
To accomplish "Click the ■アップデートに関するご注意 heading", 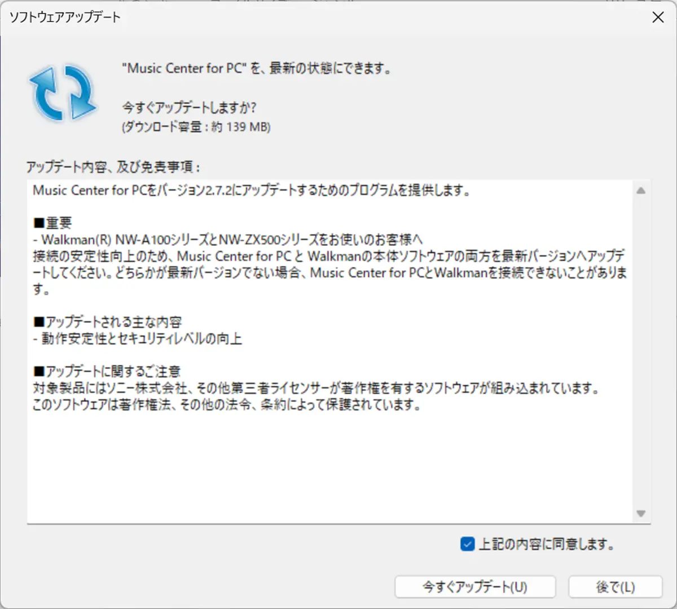I will point(107,372).
